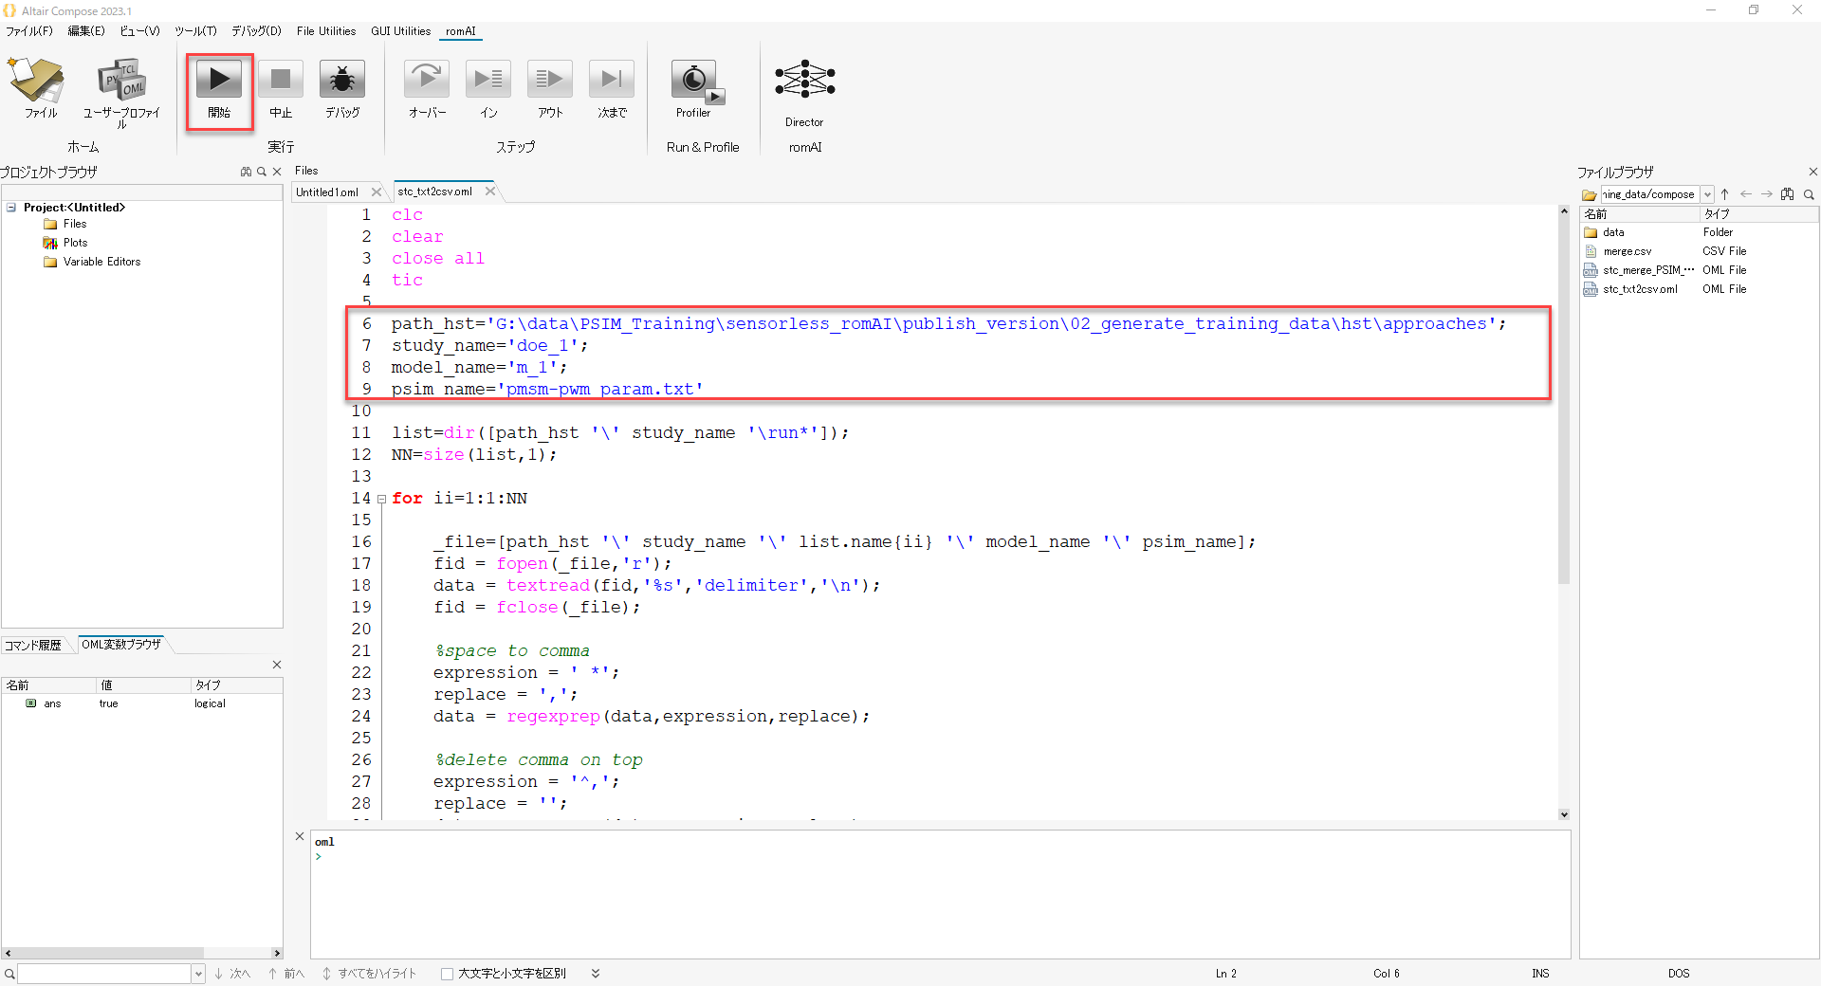Select stc_txt2csv.oml in File Browser list

point(1640,289)
